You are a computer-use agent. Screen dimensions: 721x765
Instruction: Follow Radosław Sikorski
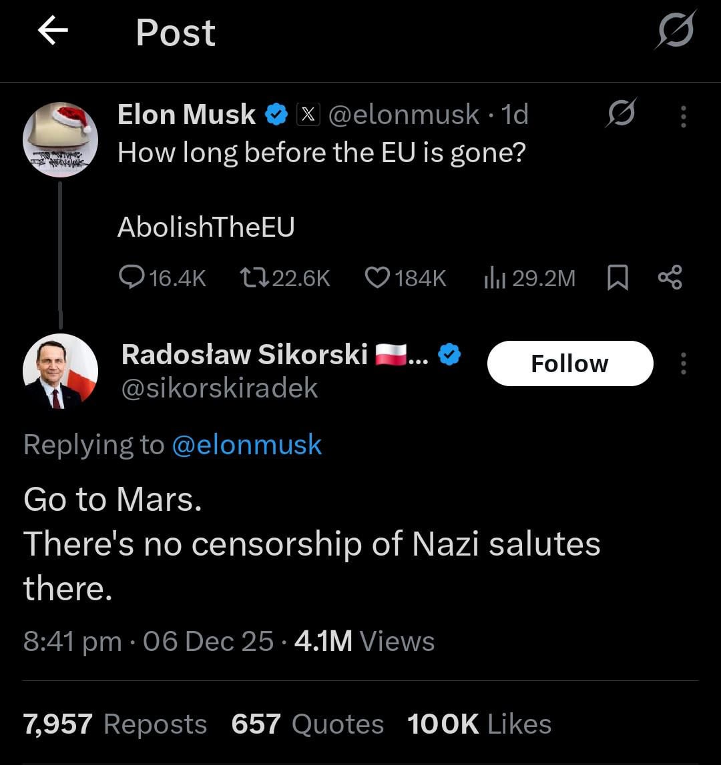point(569,363)
